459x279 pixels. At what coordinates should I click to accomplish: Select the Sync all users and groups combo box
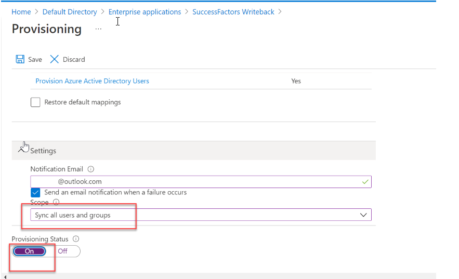(x=201, y=215)
